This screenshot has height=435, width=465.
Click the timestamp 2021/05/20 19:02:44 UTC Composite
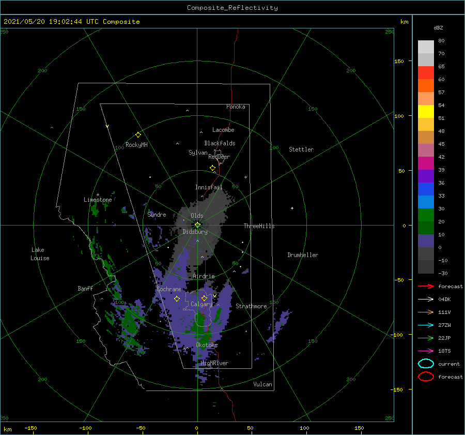pos(71,21)
